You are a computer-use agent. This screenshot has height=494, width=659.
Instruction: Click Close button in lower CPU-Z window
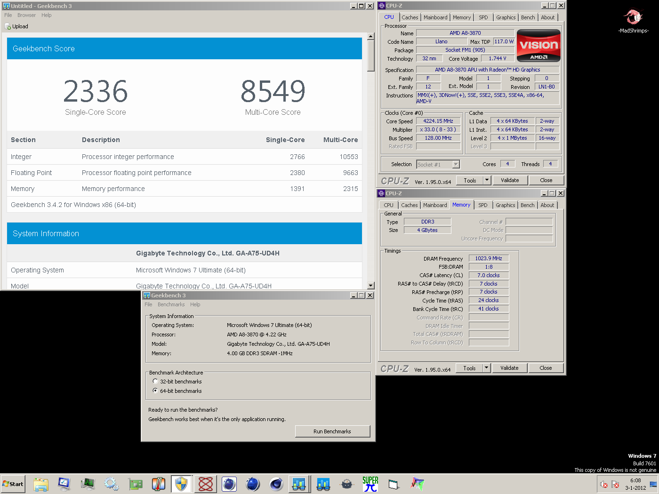[546, 368]
